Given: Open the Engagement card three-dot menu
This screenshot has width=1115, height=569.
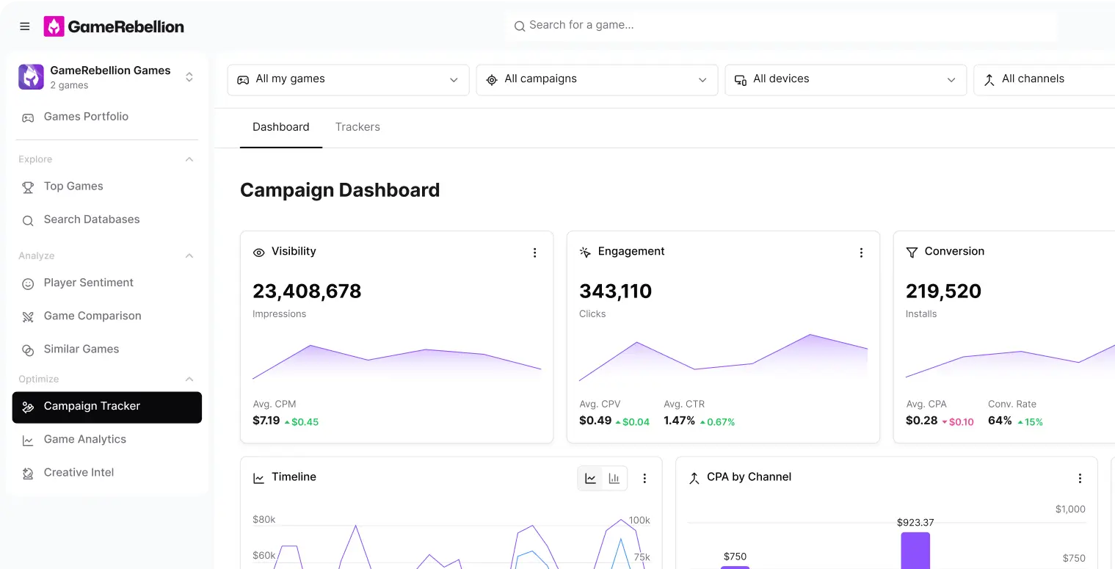Looking at the screenshot, I should [x=861, y=253].
